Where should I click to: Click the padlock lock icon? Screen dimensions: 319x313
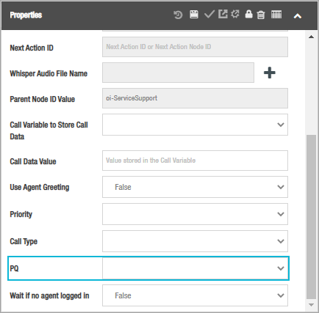(x=248, y=14)
